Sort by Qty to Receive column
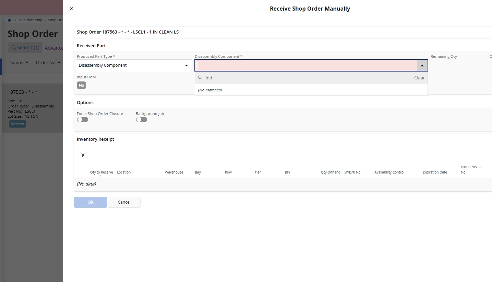The image size is (492, 282). tap(101, 172)
